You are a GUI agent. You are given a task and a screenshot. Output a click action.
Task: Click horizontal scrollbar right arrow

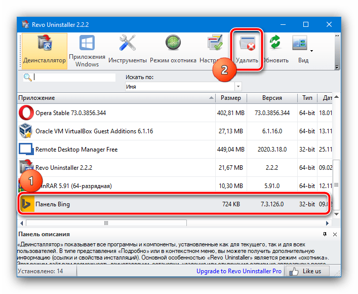pos(328,223)
